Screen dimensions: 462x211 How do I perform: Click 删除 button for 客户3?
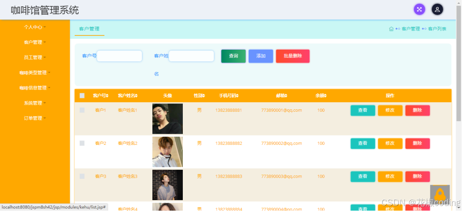coord(417,176)
